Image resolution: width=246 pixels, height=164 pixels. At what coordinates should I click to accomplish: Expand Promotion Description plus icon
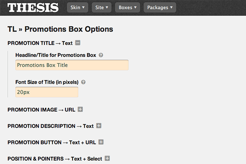[99, 126]
